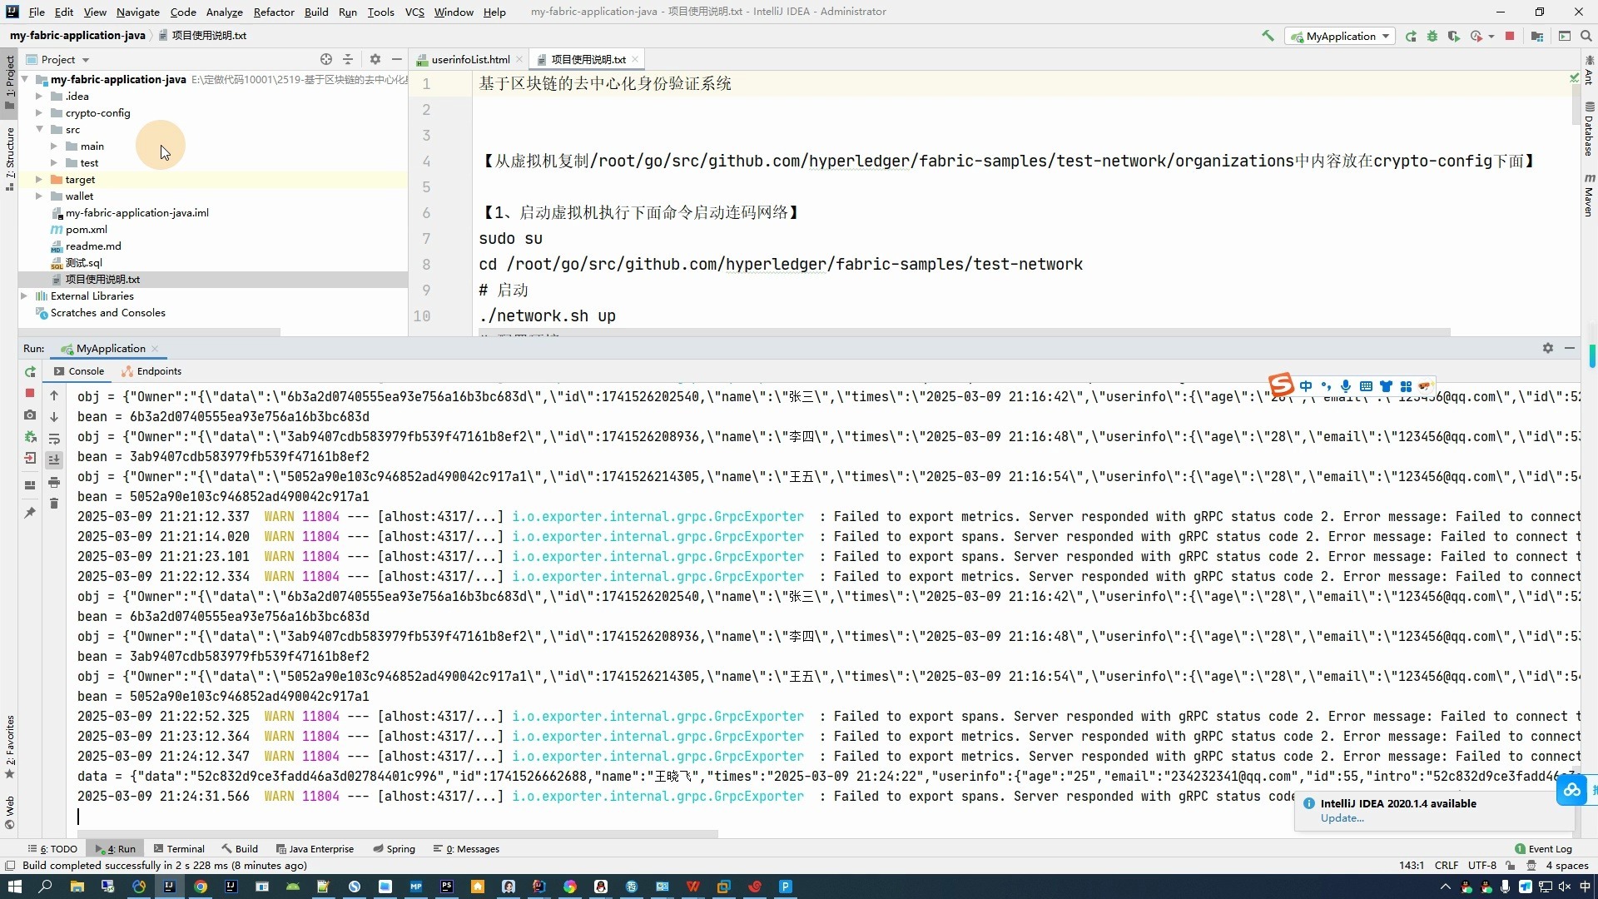Viewport: 1598px width, 899px height.
Task: Toggle soft-wrap in the console
Action: pyautogui.click(x=54, y=439)
